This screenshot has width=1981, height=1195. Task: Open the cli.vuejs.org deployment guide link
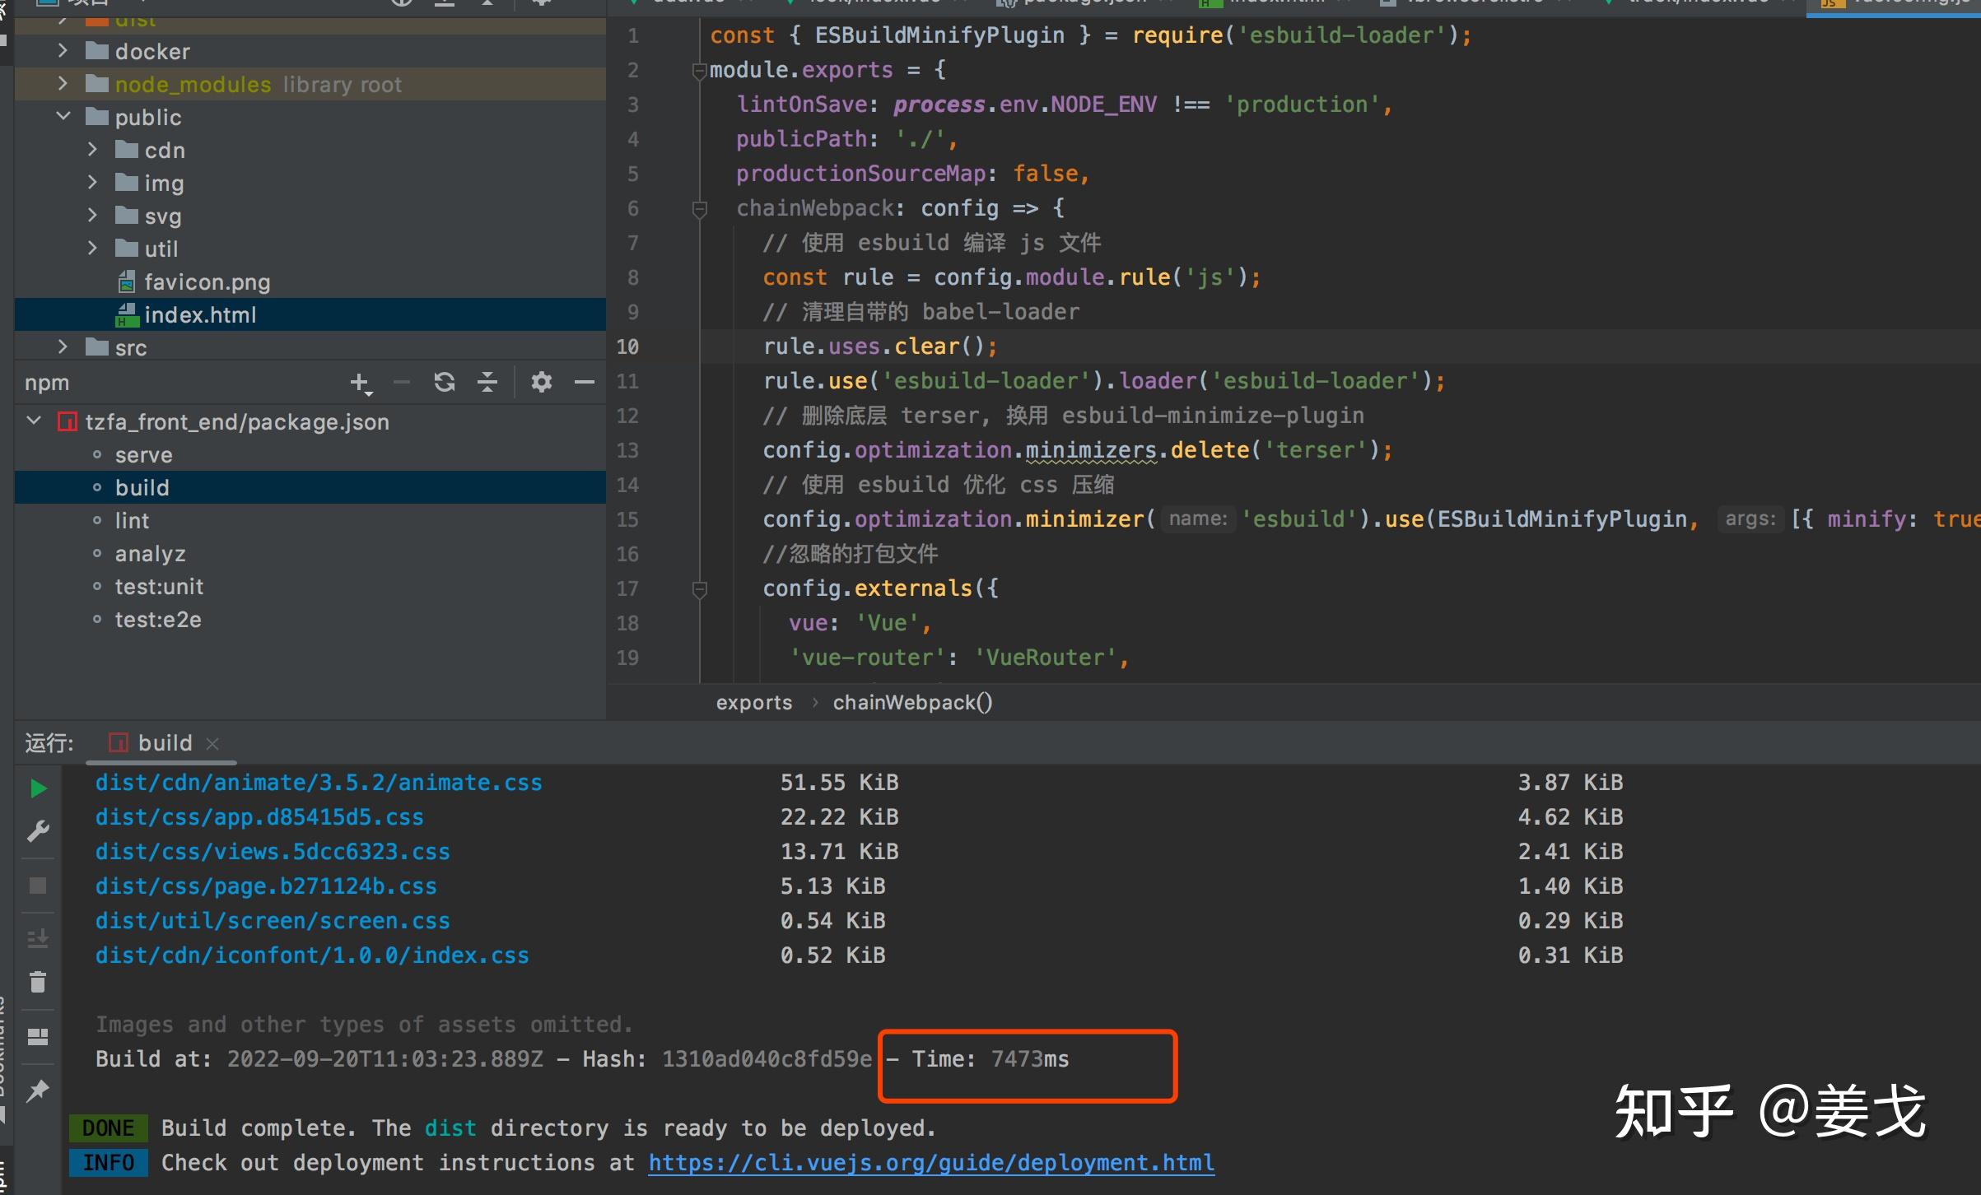pyautogui.click(x=930, y=1163)
